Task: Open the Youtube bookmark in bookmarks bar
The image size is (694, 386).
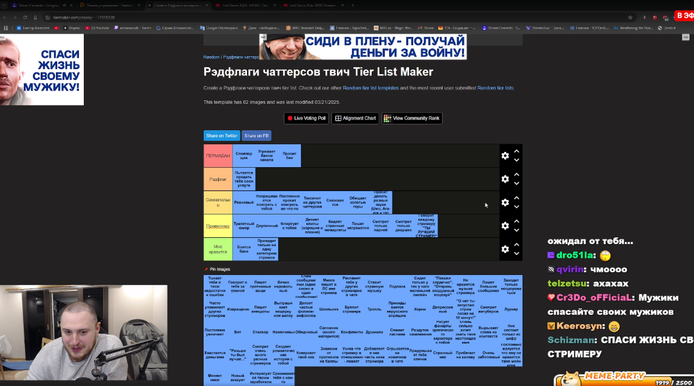Action: click(97, 28)
